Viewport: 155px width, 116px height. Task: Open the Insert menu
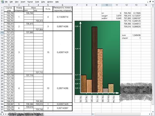click(23, 2)
